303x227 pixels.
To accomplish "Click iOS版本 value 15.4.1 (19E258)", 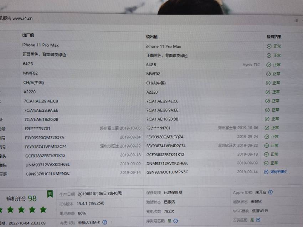I will click(91, 203).
